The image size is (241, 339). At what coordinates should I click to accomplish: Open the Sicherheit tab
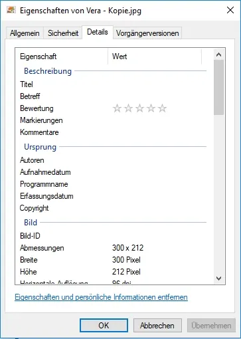click(63, 33)
